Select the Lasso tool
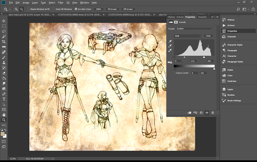Screen dimensions: 257x162 (4, 31)
